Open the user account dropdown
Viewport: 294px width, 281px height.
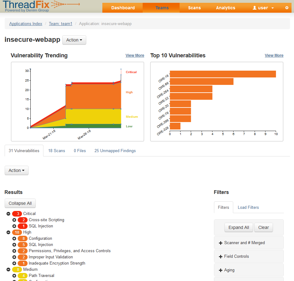click(x=263, y=8)
